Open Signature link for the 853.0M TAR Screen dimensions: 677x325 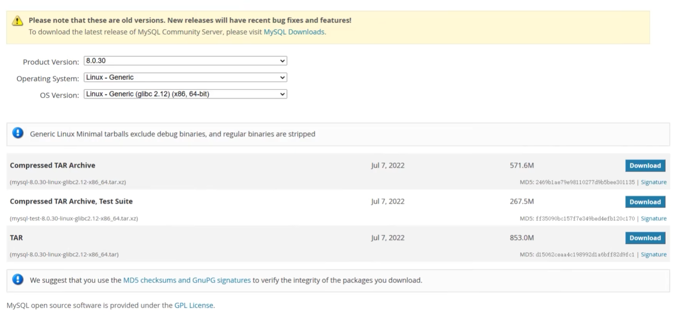653,254
